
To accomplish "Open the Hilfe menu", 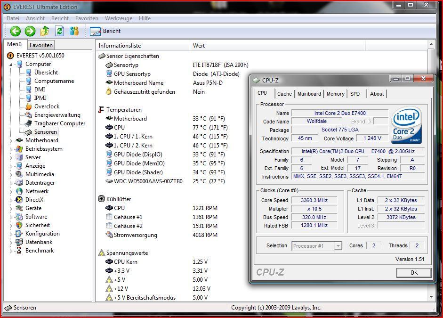I will click(145, 18).
